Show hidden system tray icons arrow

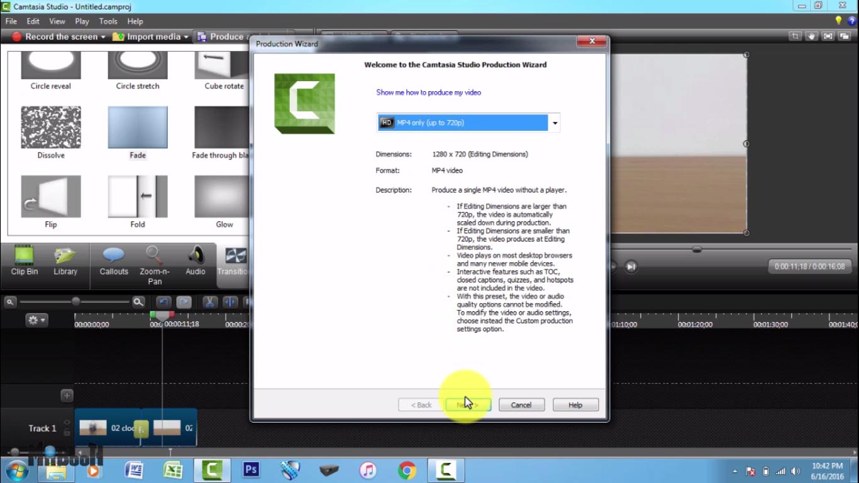click(x=735, y=471)
